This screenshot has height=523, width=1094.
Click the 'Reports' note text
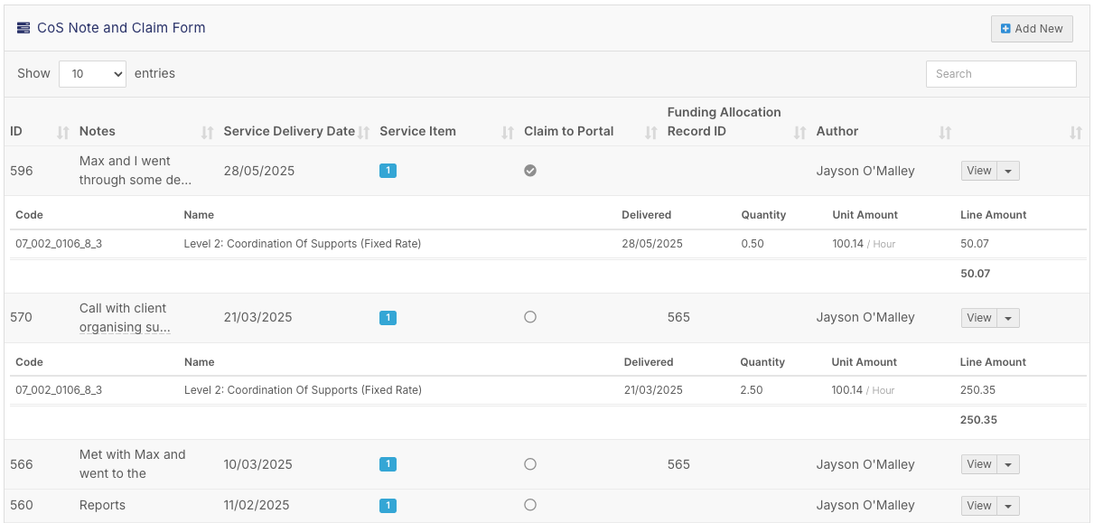[x=102, y=505]
